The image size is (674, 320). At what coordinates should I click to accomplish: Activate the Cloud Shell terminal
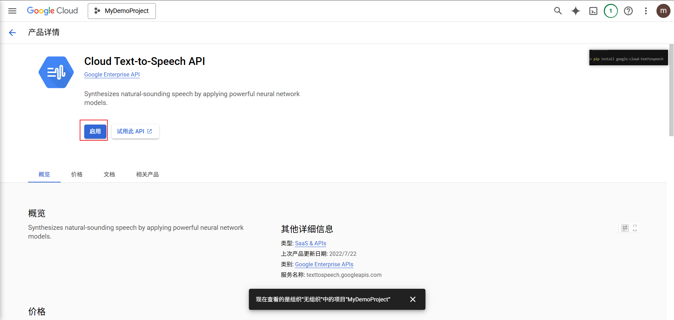[x=593, y=11]
